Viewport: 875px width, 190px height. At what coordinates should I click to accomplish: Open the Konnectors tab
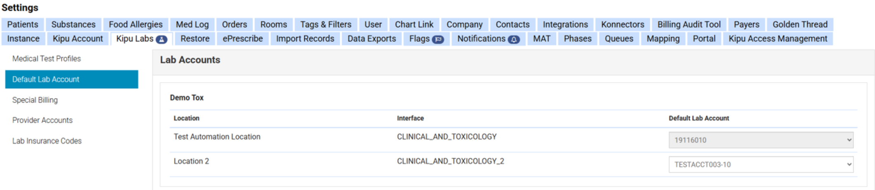tap(622, 25)
